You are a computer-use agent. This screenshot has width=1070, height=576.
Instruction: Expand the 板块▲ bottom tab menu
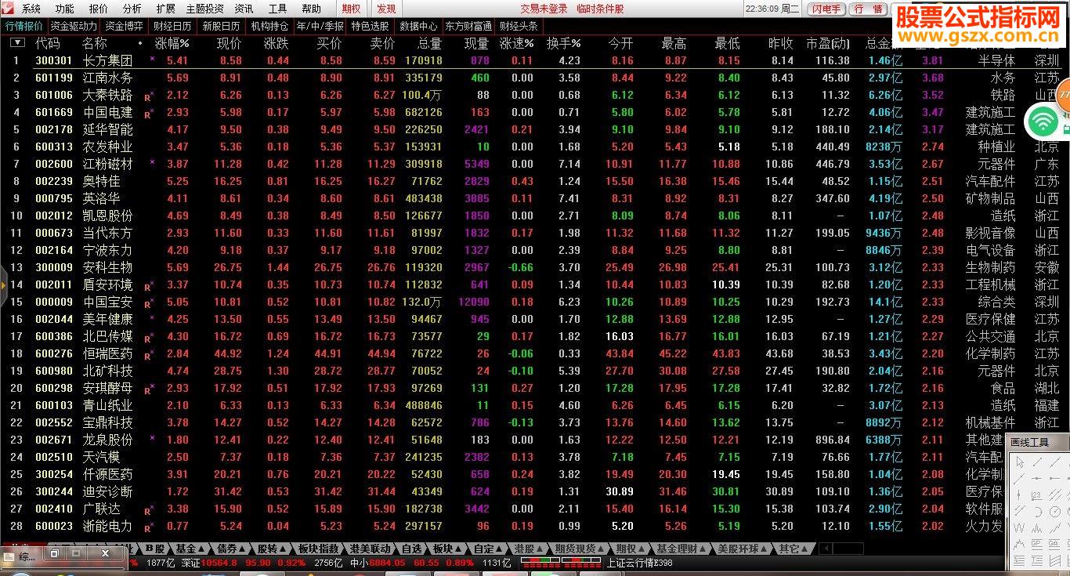[x=447, y=549]
